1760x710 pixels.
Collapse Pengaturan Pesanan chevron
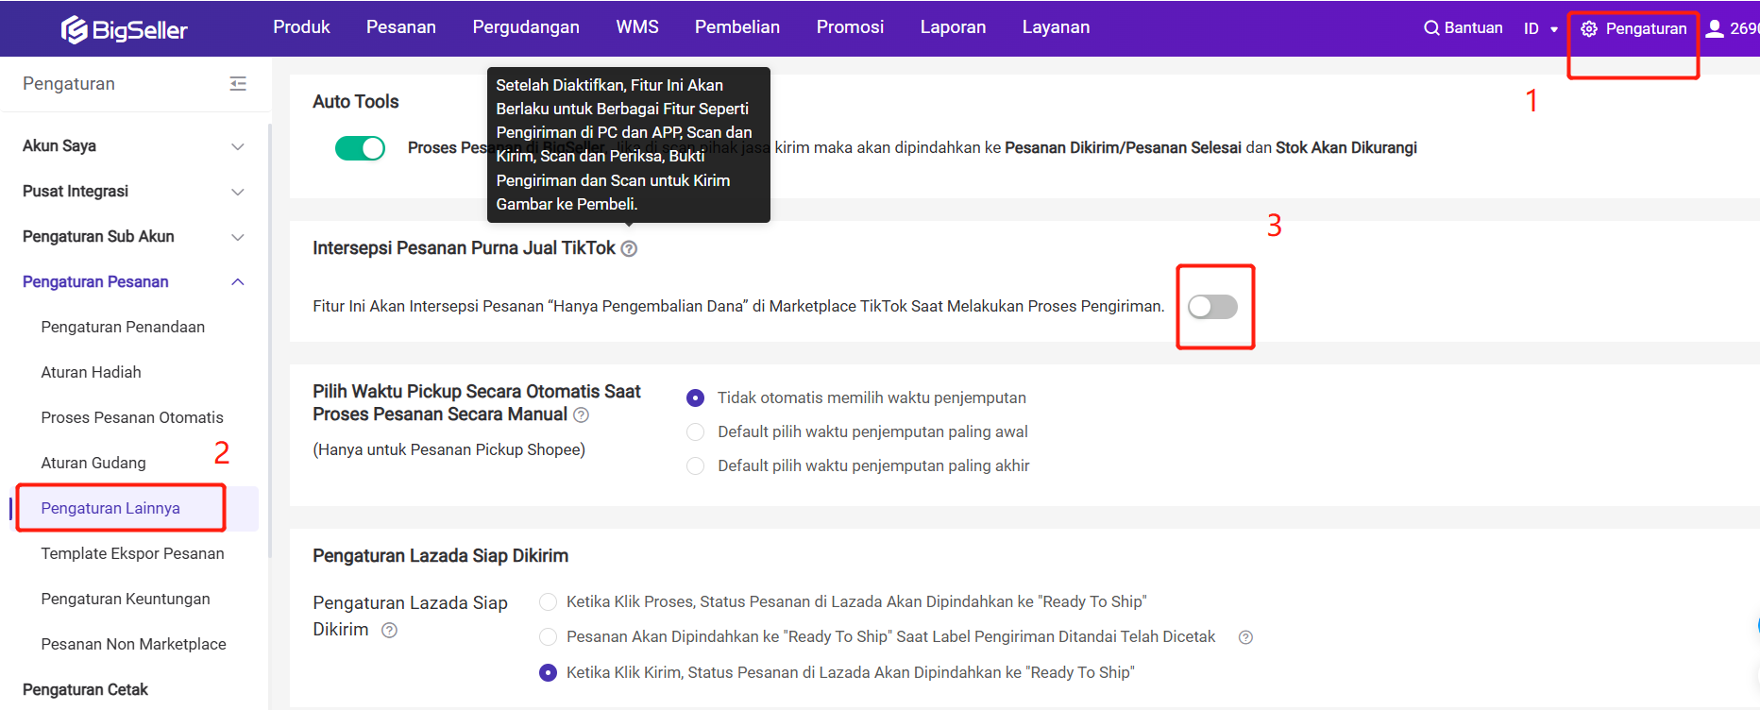[x=238, y=282]
